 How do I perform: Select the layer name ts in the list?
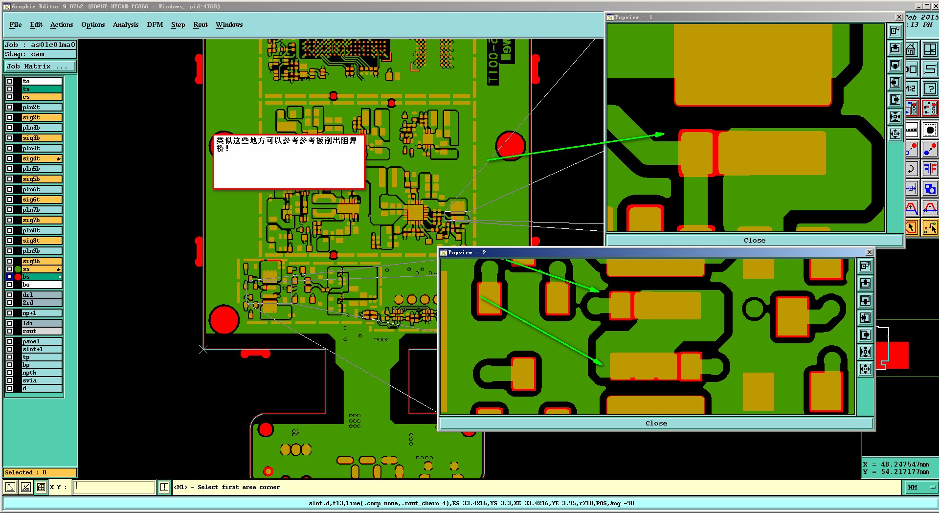click(x=42, y=89)
